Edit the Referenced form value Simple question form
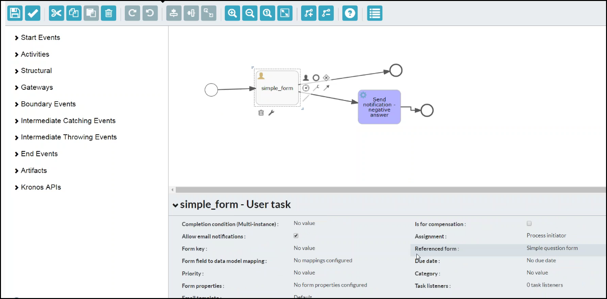The width and height of the screenshot is (607, 299). click(552, 248)
